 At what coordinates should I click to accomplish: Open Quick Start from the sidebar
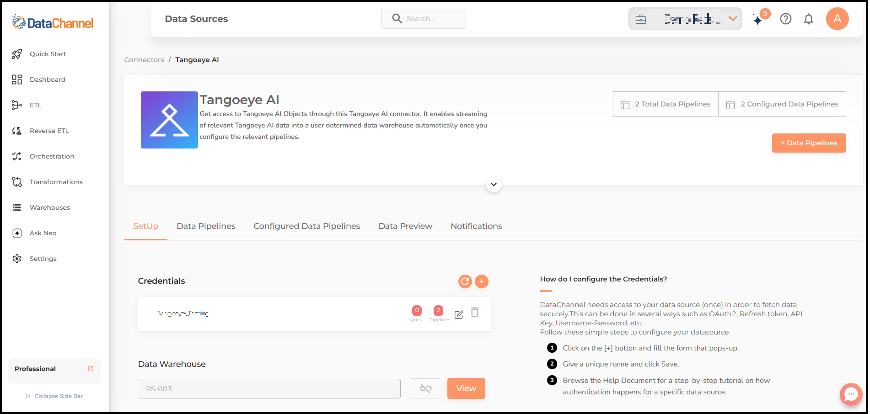48,54
